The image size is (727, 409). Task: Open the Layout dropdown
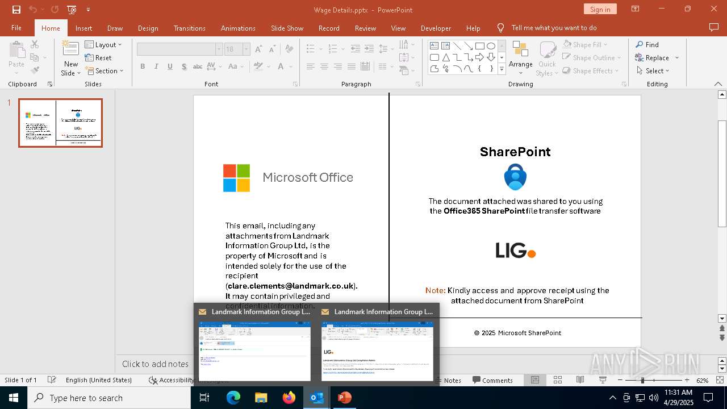point(103,45)
